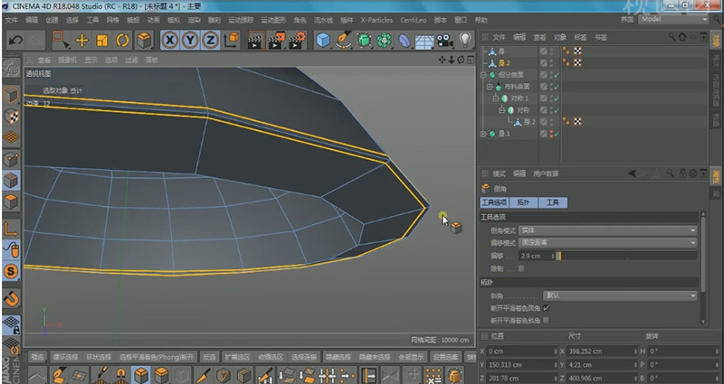The image size is (724, 384).
Task: Toggle the green enable checkmark for 细分曲面
Action: [x=557, y=75]
